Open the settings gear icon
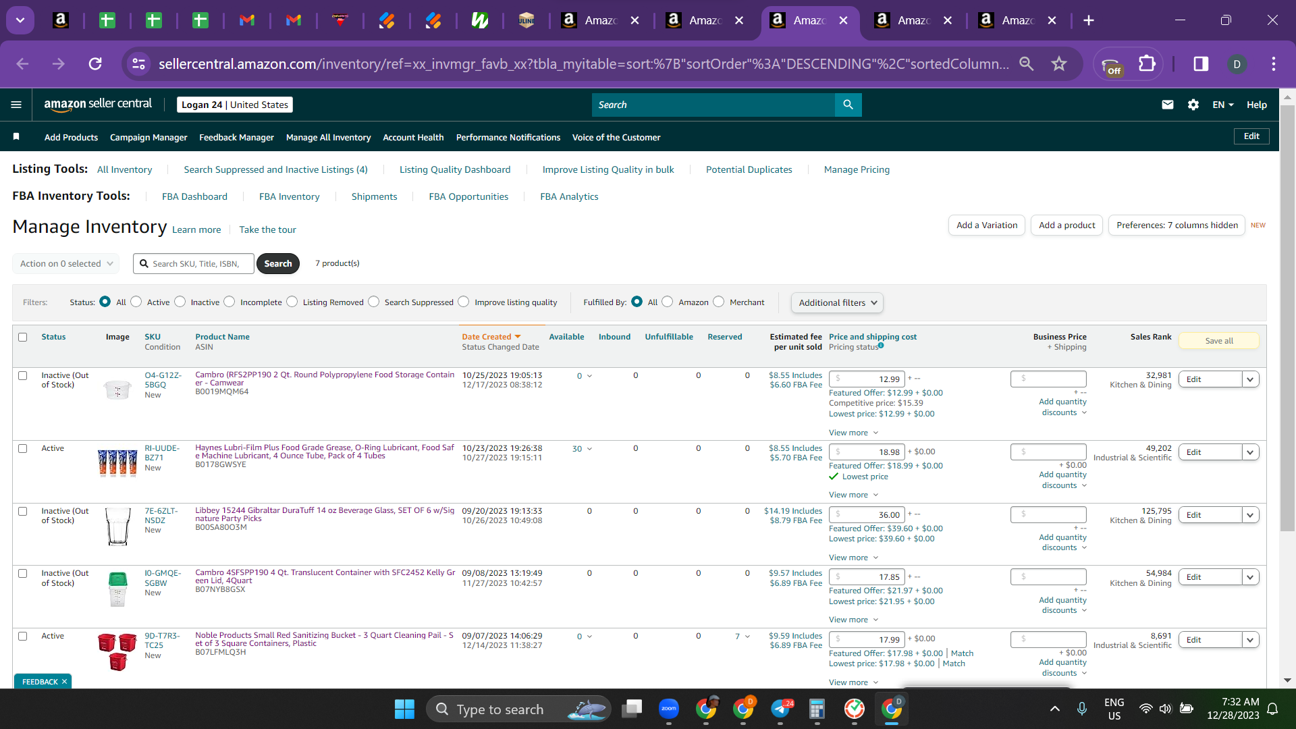 click(x=1193, y=105)
